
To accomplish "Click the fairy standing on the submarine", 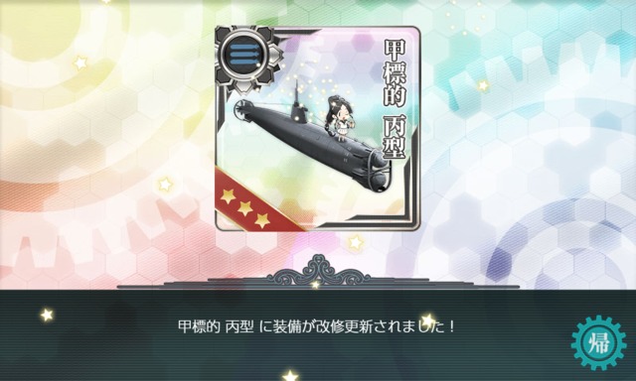I will [x=339, y=118].
